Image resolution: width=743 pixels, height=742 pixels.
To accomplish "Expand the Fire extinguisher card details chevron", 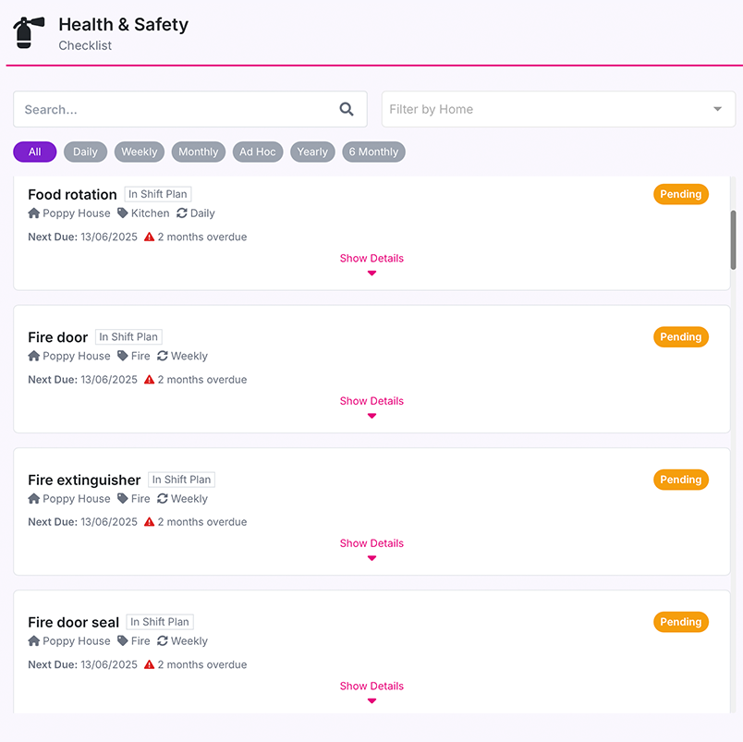I will pos(371,557).
